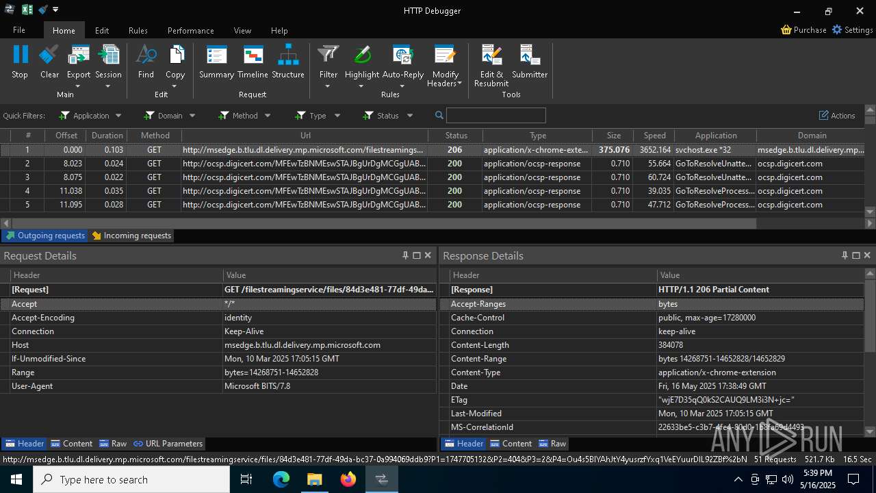Maximize the Response Details panel
The image size is (876, 493).
coord(855,255)
